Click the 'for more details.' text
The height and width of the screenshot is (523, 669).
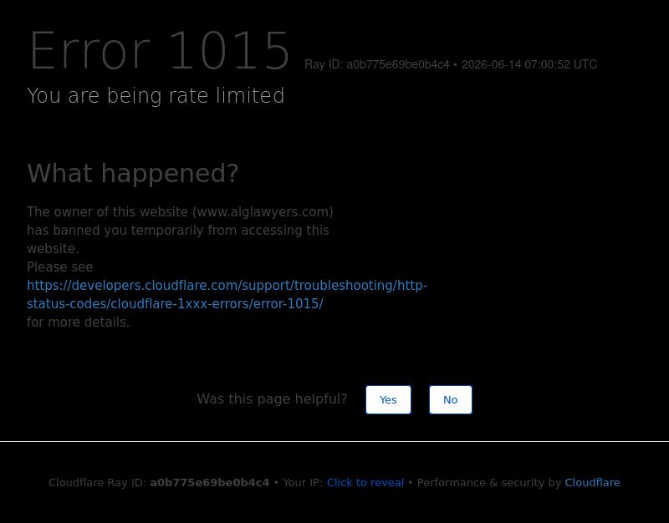[x=78, y=322]
